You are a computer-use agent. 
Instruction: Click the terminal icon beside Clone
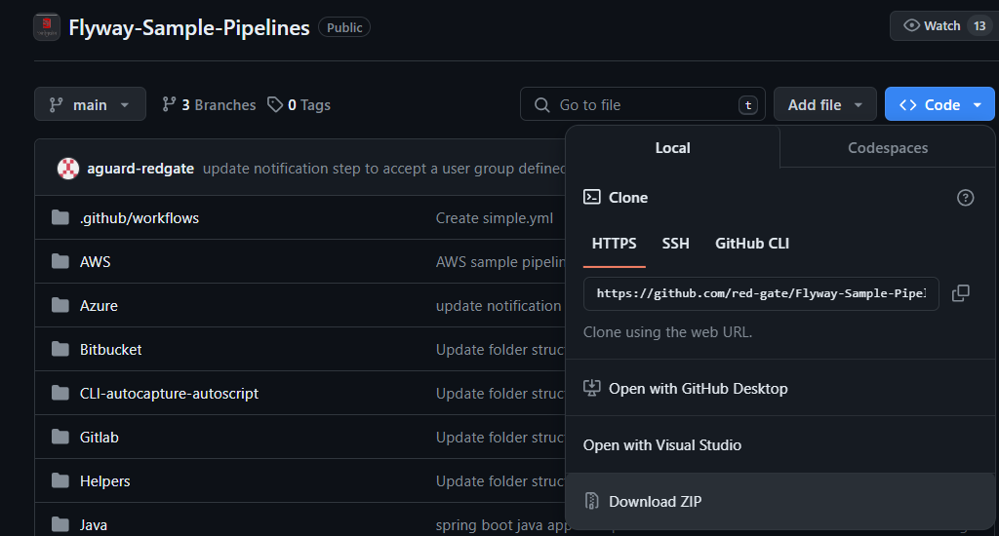pyautogui.click(x=592, y=197)
